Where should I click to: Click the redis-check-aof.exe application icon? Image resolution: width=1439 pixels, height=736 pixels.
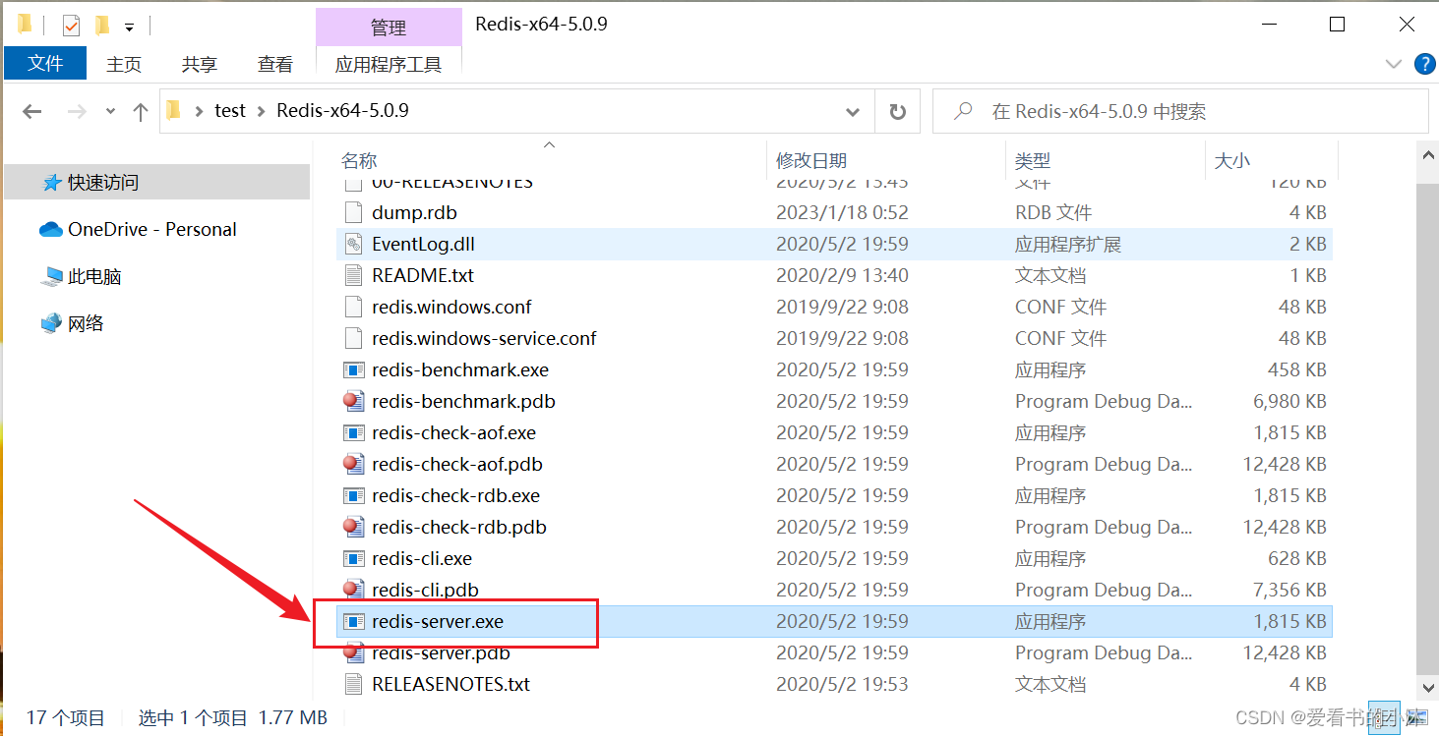(354, 432)
